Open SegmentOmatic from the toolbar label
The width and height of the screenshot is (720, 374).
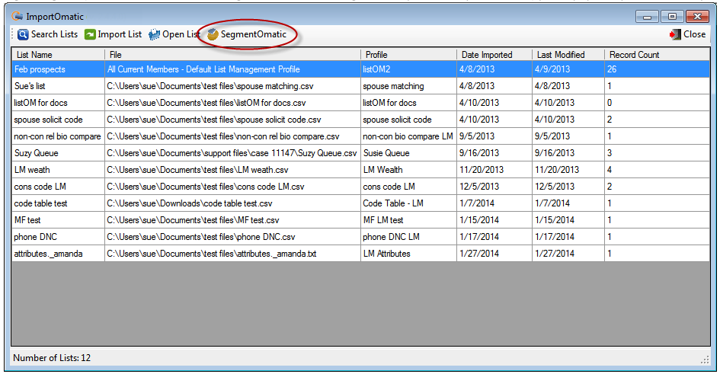pos(254,34)
